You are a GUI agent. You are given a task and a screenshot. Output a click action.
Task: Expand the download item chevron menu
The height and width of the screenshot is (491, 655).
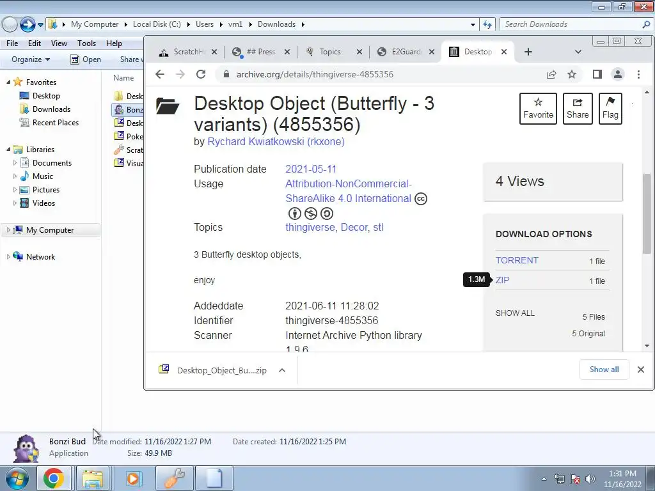[x=282, y=370]
